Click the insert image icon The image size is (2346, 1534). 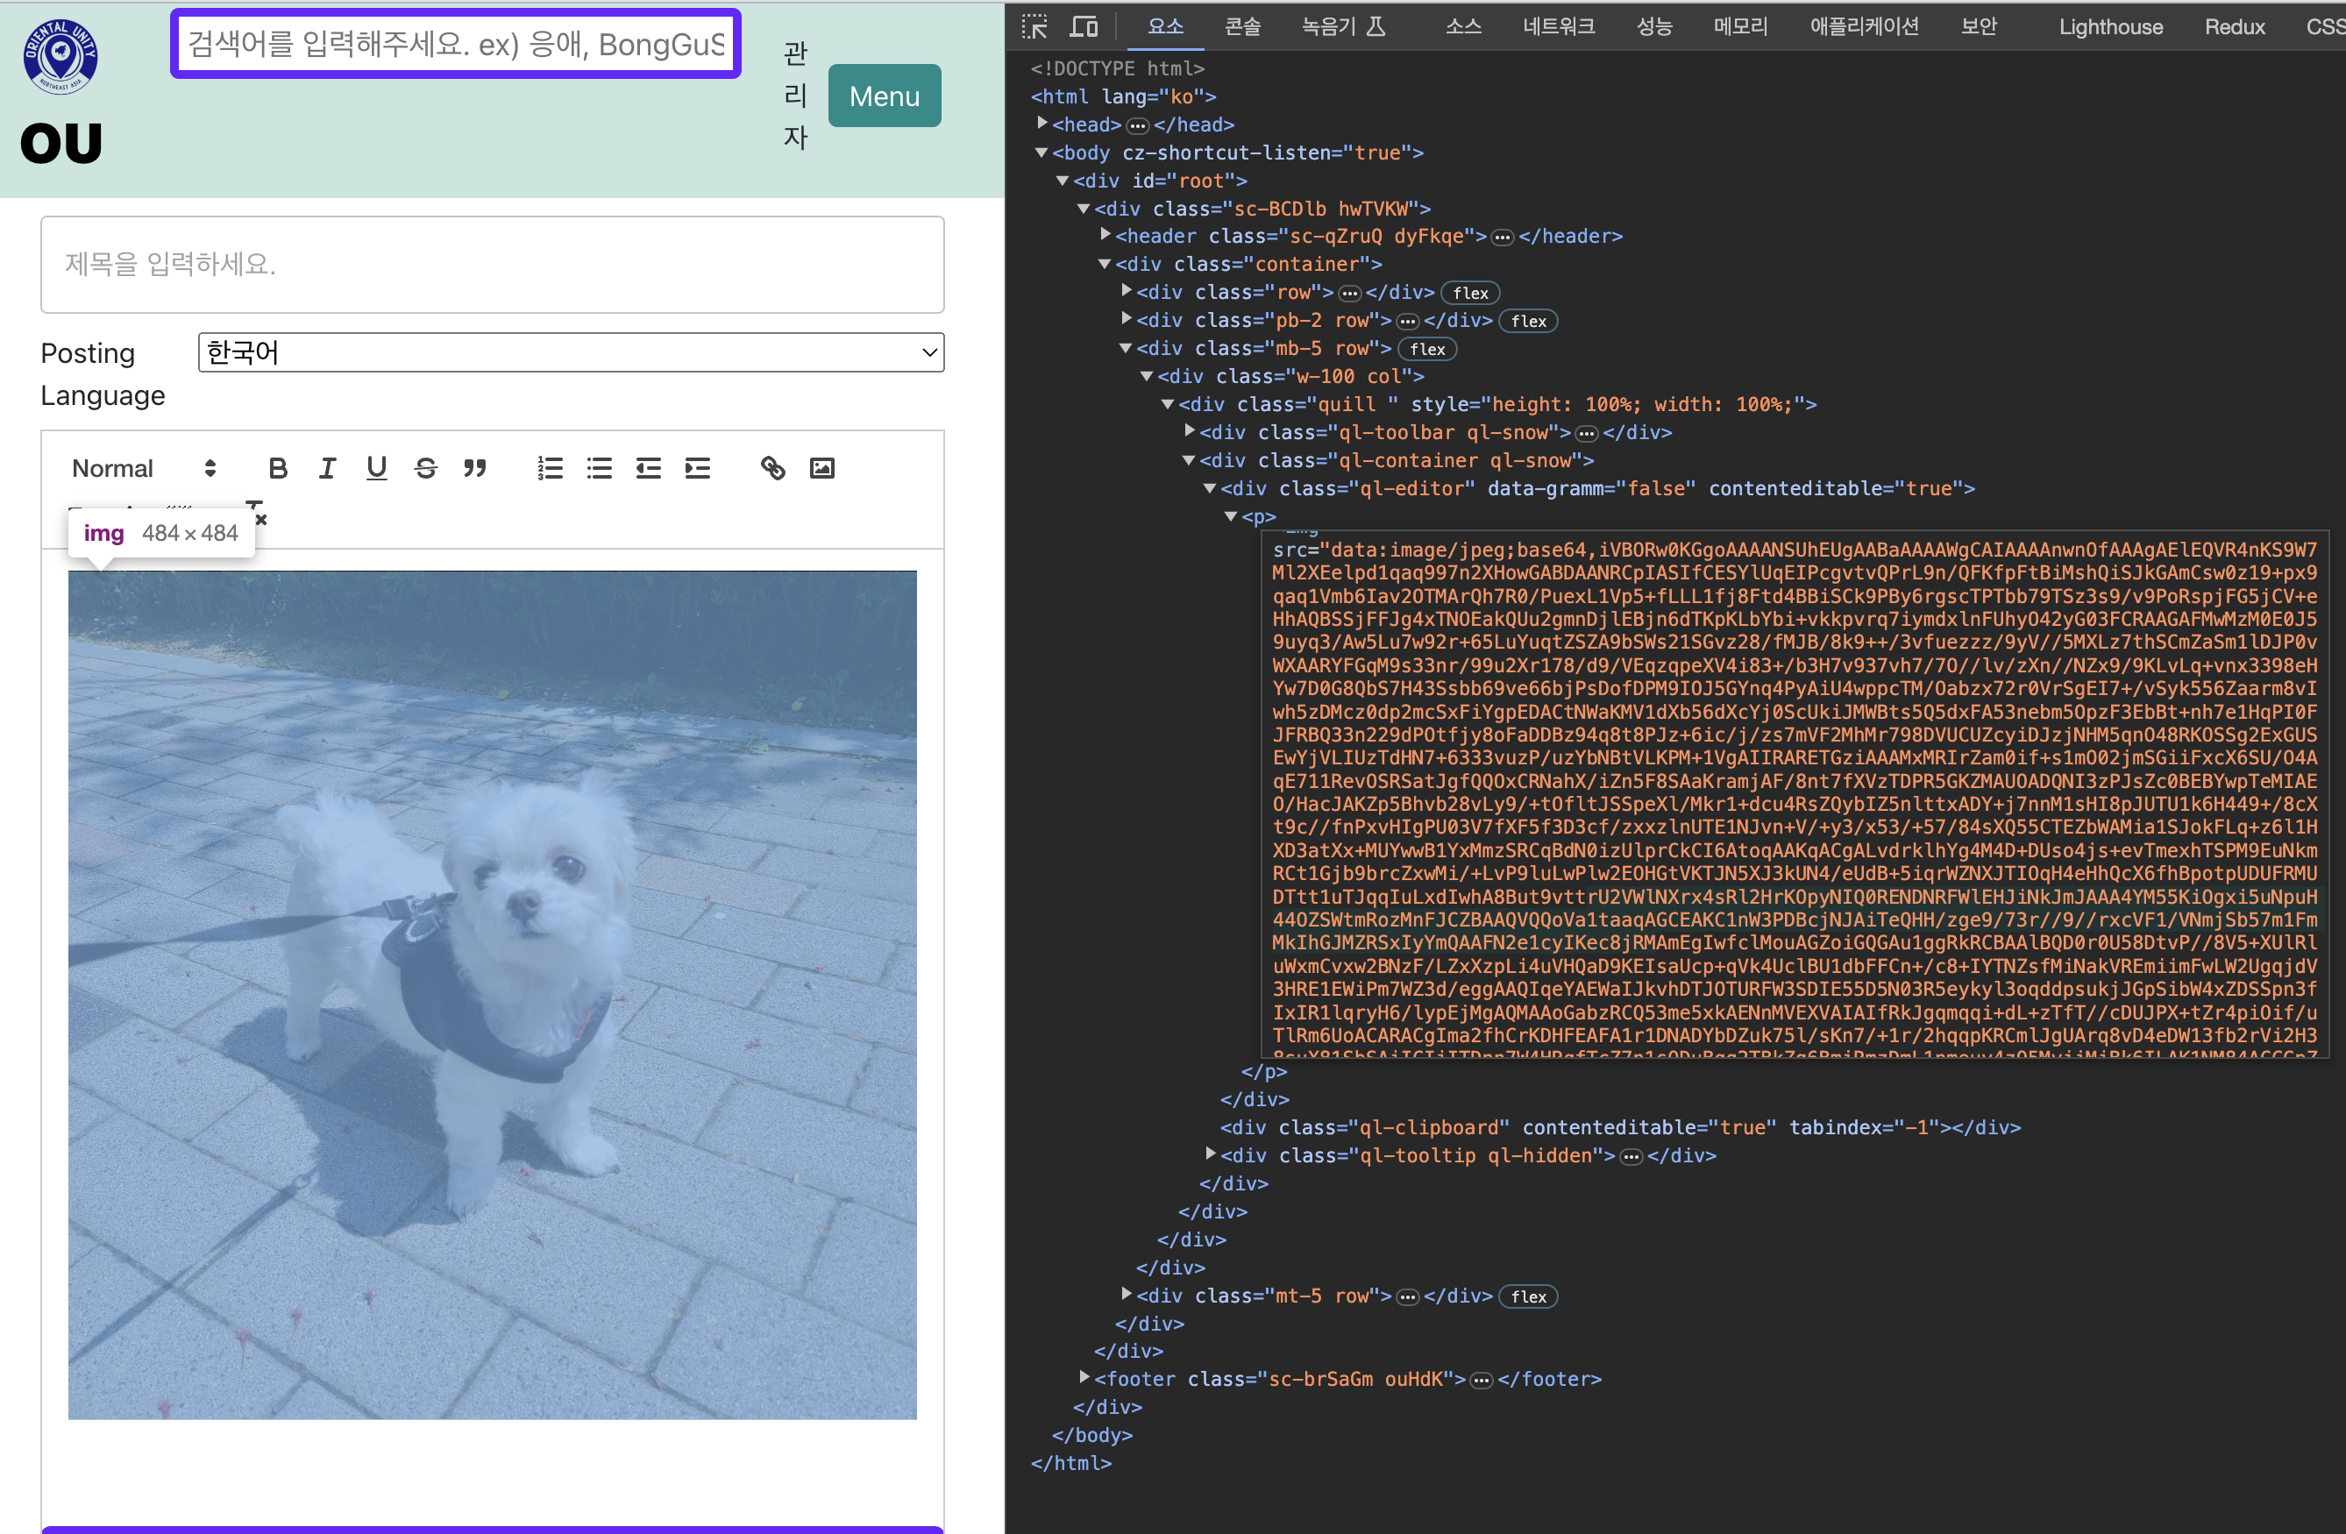tap(822, 468)
